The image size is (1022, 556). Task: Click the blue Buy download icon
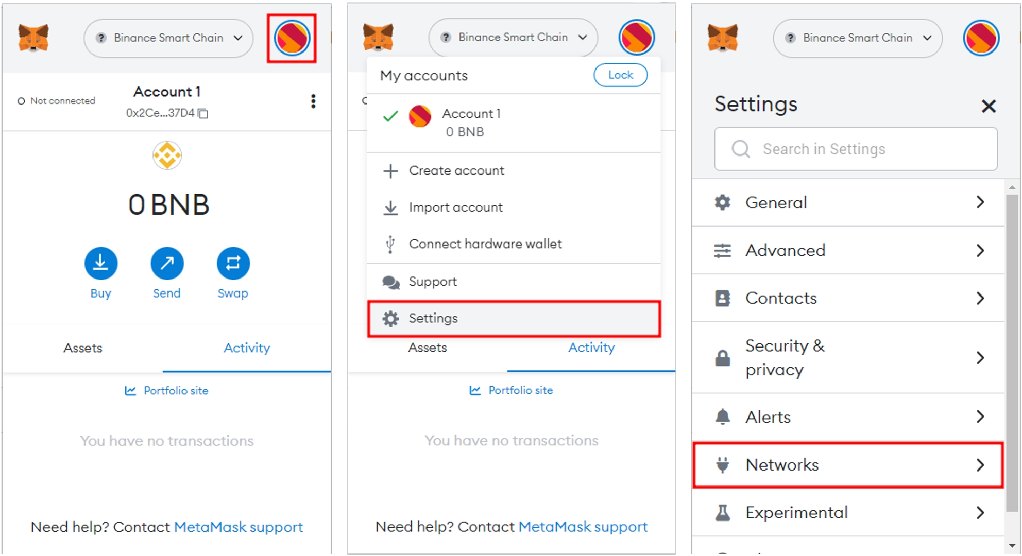[x=101, y=263]
